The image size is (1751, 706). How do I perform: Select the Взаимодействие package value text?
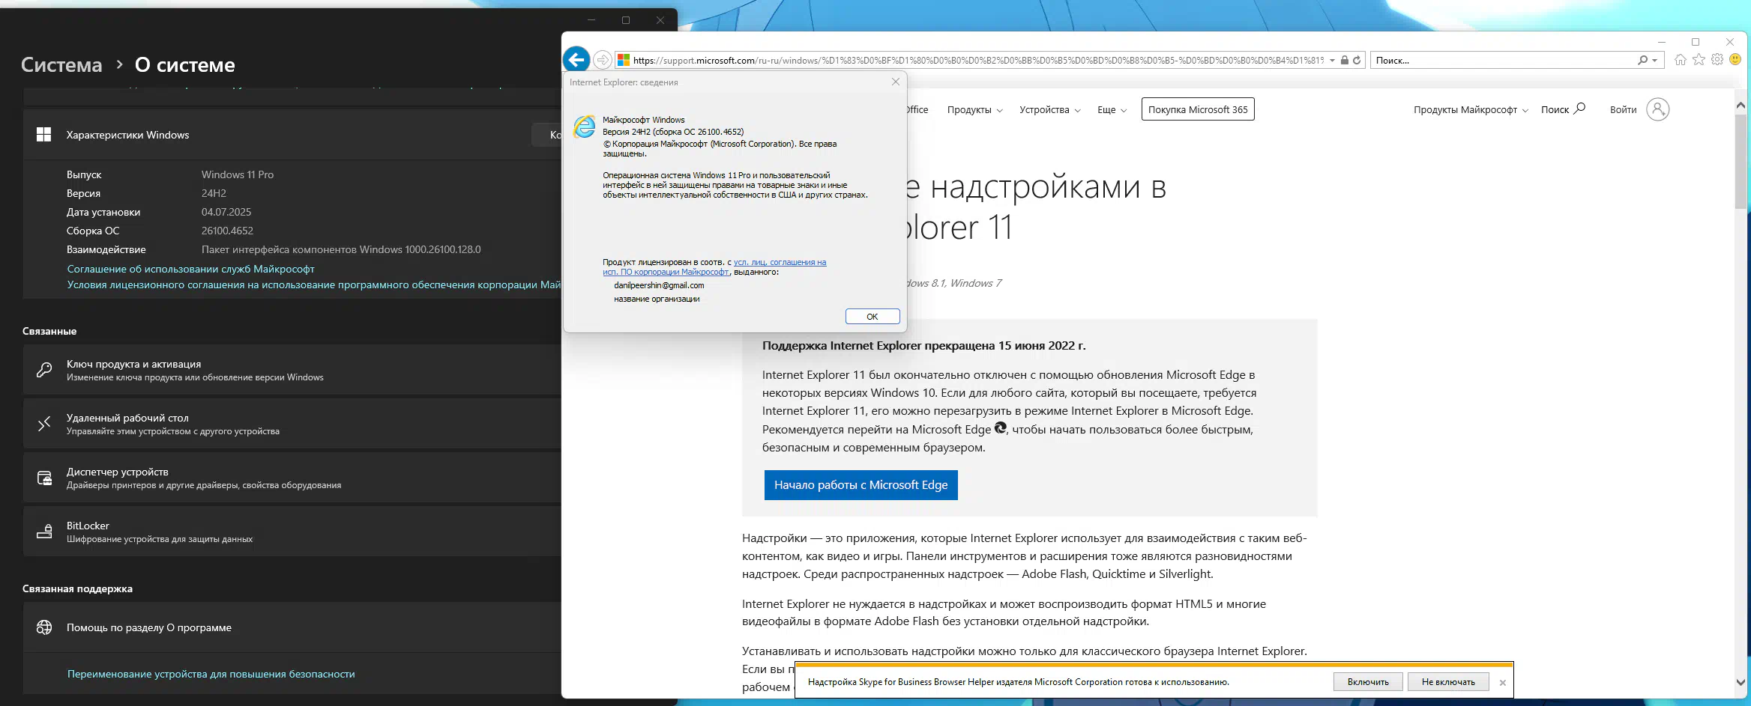pos(341,249)
